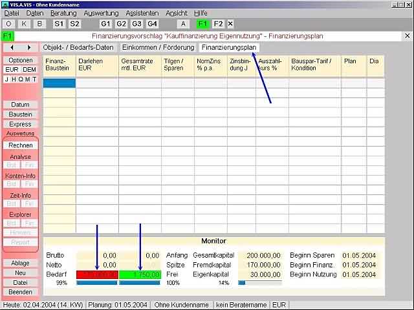This screenshot has height=310, width=414.
Task: Click Planung 01.05.2004 in status bar
Action: point(118,305)
